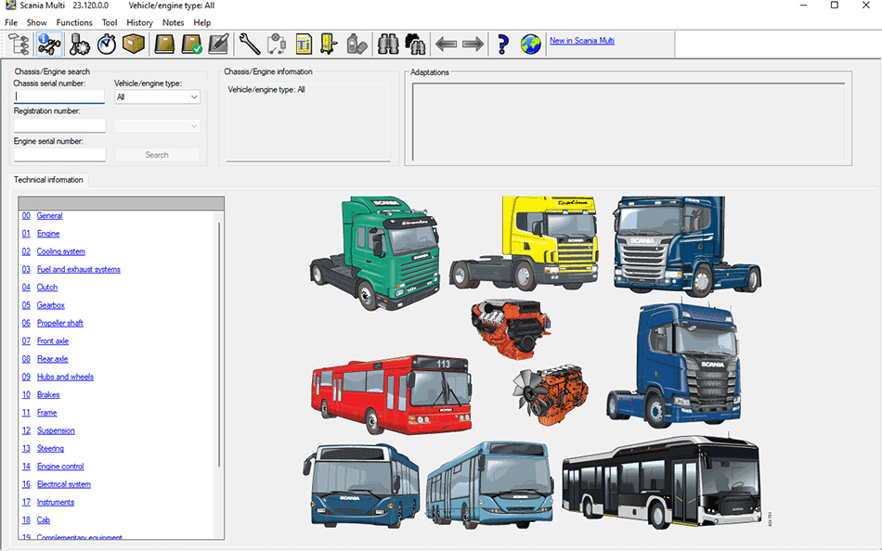Screen dimensions: 882x551
Task: Click the binoculars search icon
Action: click(388, 44)
